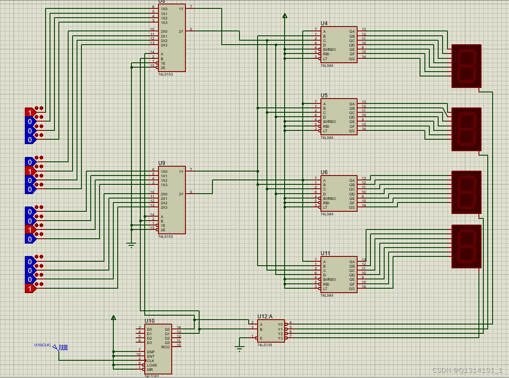The height and width of the screenshot is (378, 509).
Task: Click the U10(CLK) clock generator symbol
Action: click(x=60, y=347)
